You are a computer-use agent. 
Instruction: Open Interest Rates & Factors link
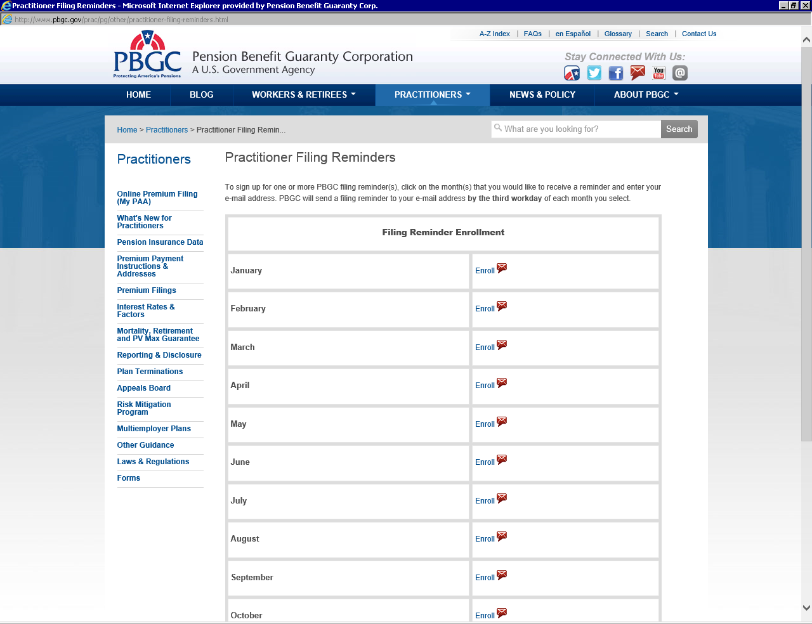tap(146, 311)
